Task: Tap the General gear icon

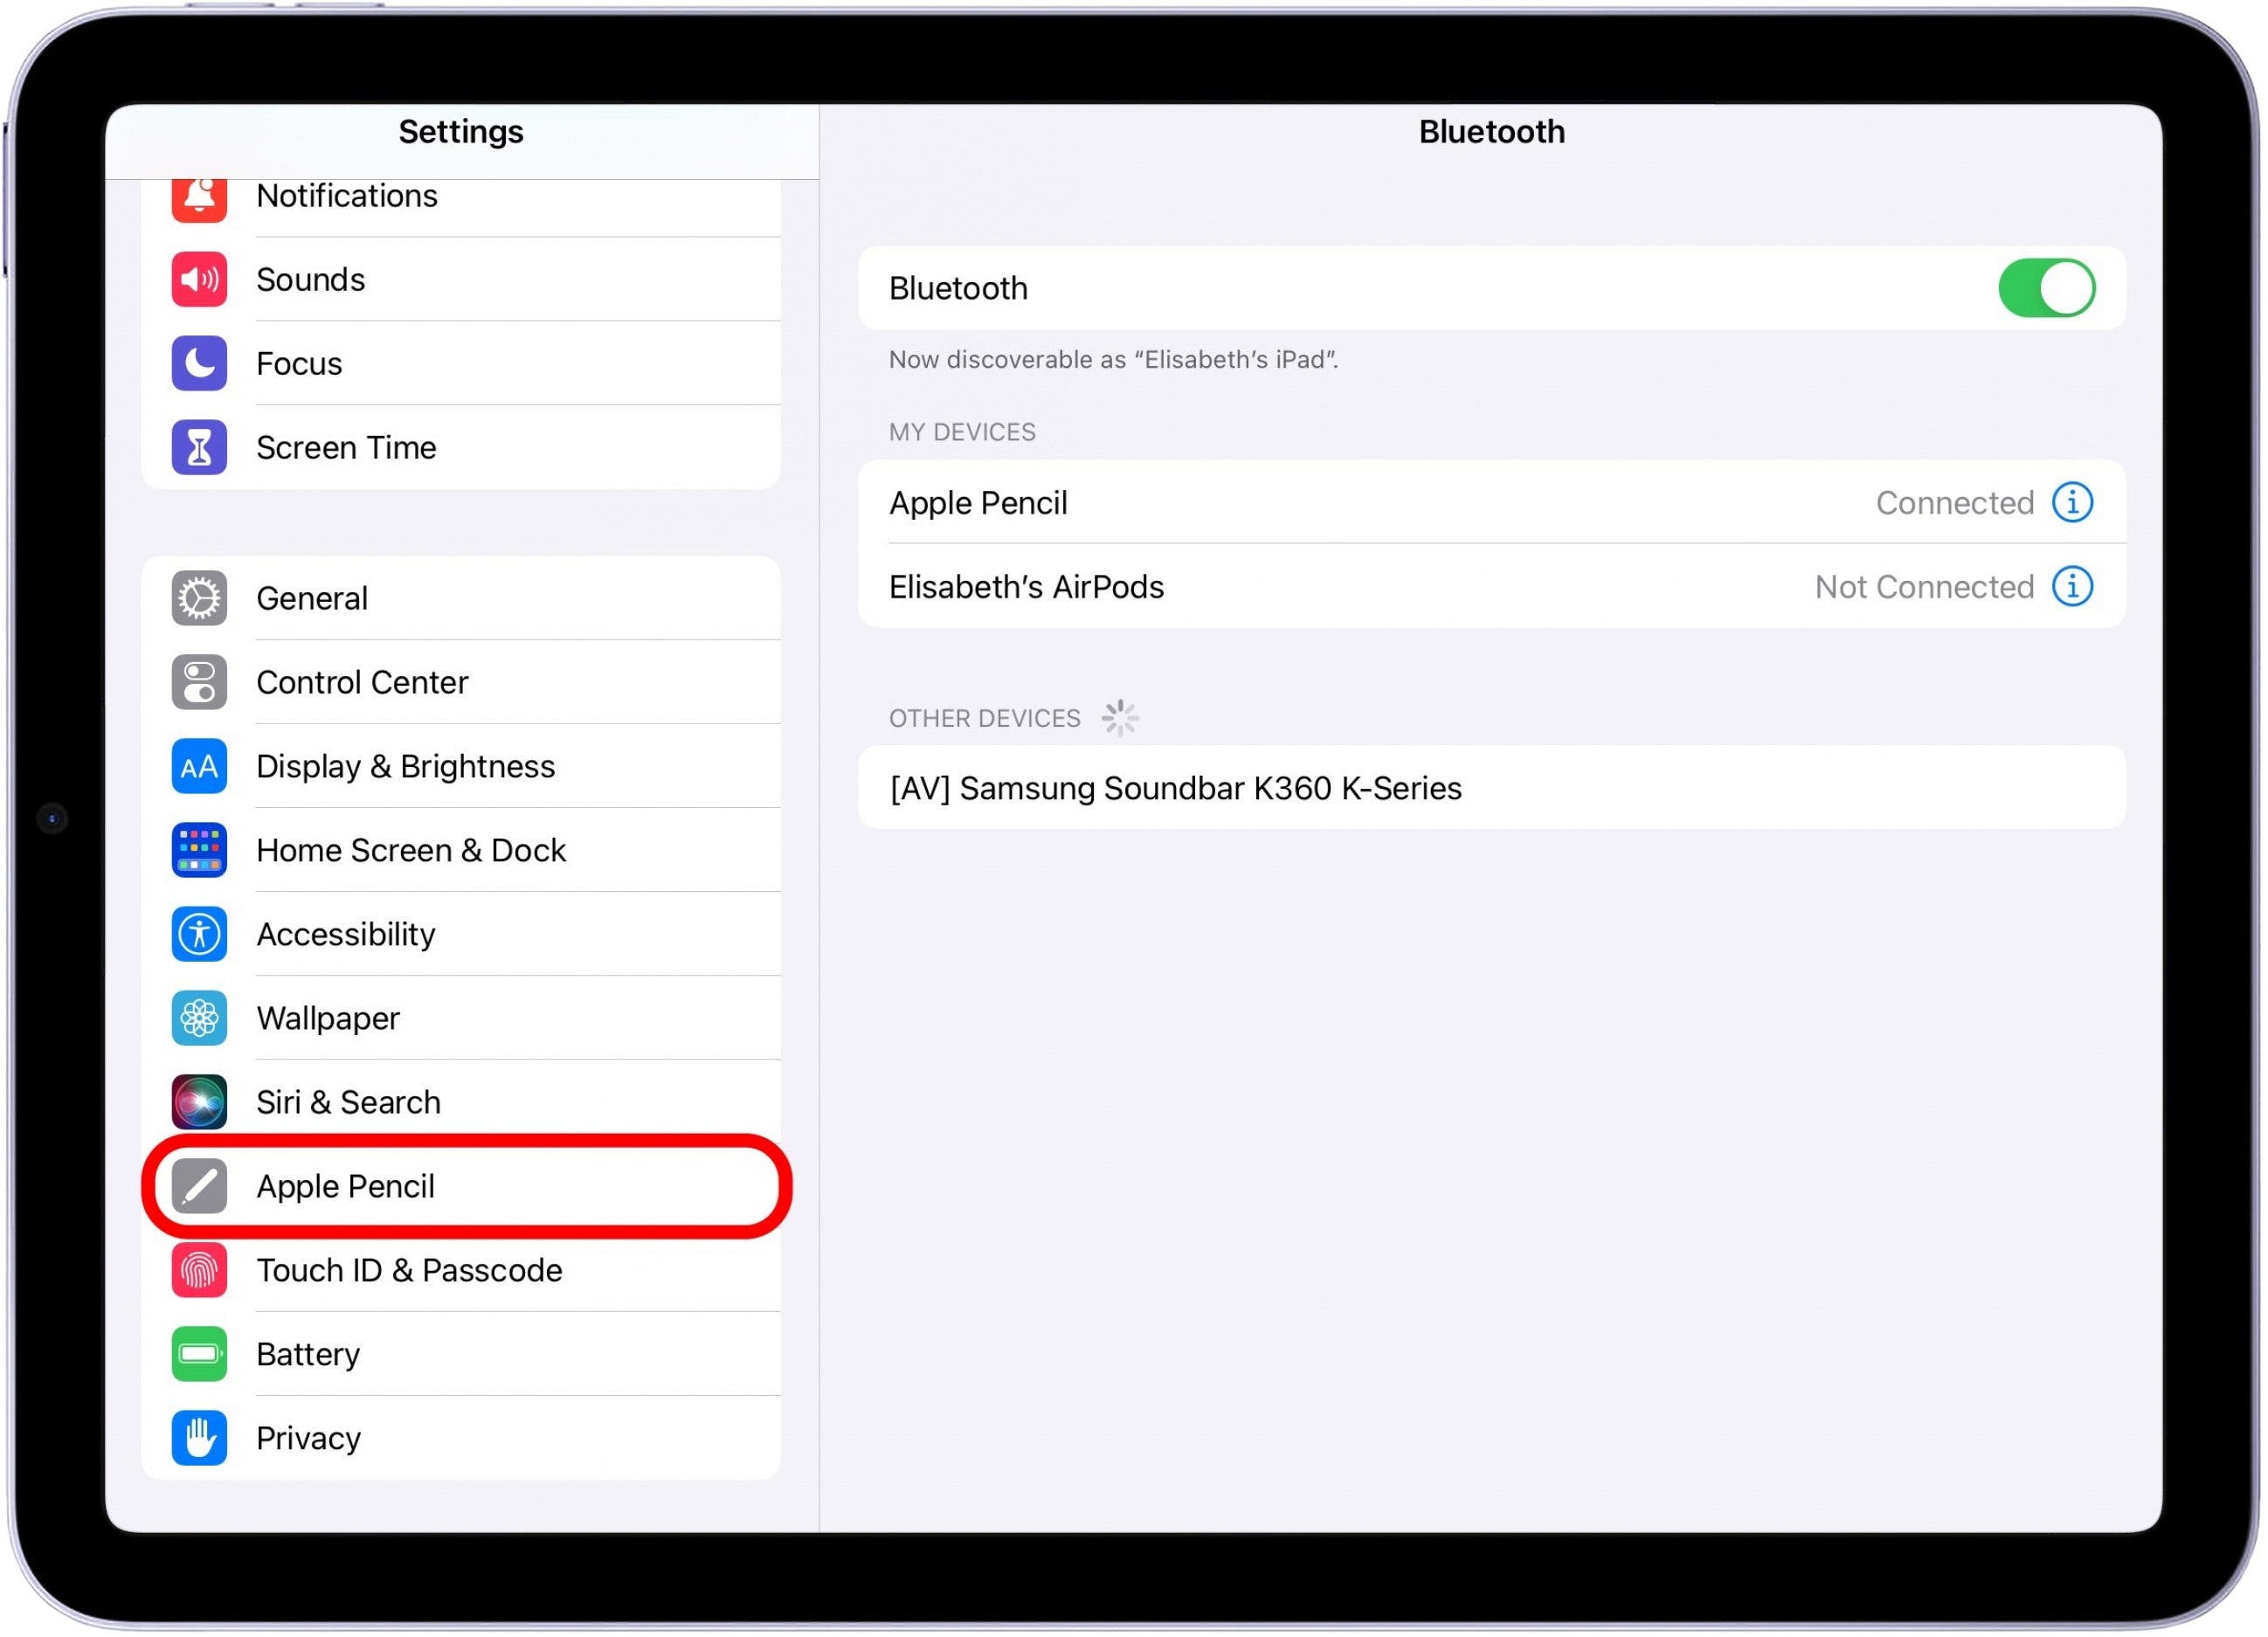Action: click(199, 598)
